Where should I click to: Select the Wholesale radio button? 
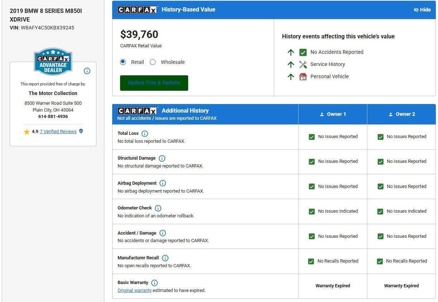click(153, 62)
